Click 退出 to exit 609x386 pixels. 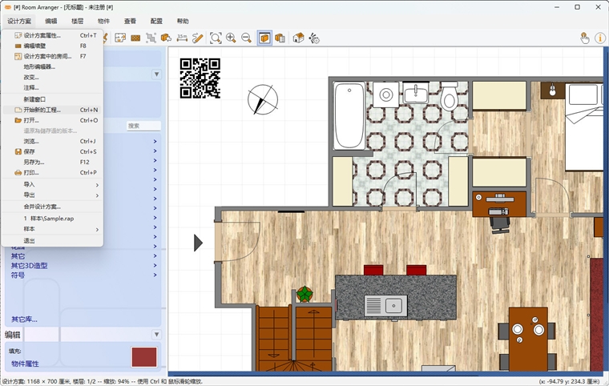pyautogui.click(x=52, y=241)
